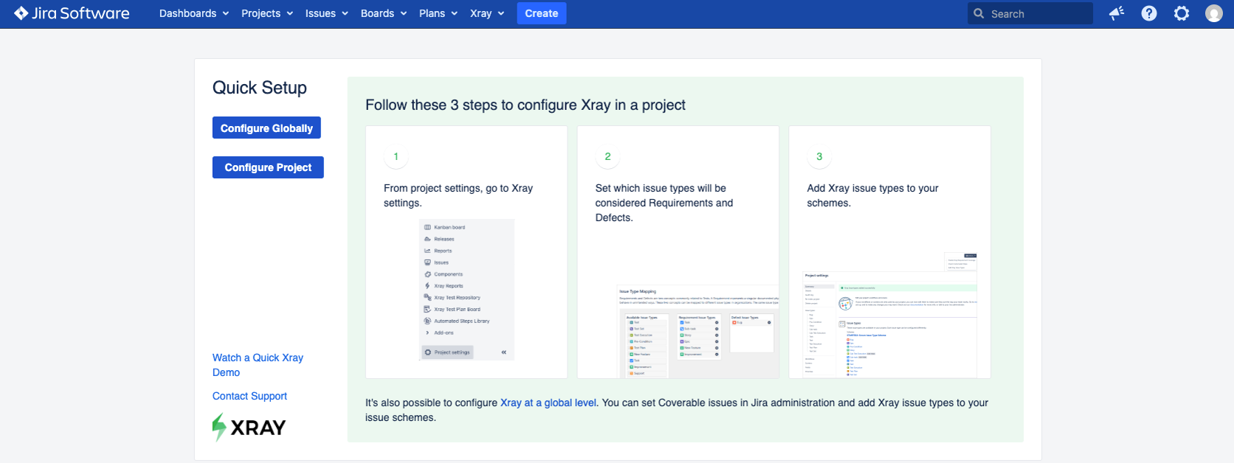Click Configure Project button
The width and height of the screenshot is (1234, 463).
click(x=268, y=167)
